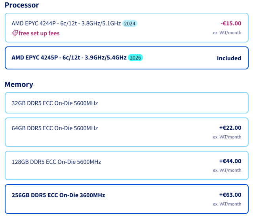Click the +€22.00 price for 64GB
The image size is (253, 223).
[230, 128]
